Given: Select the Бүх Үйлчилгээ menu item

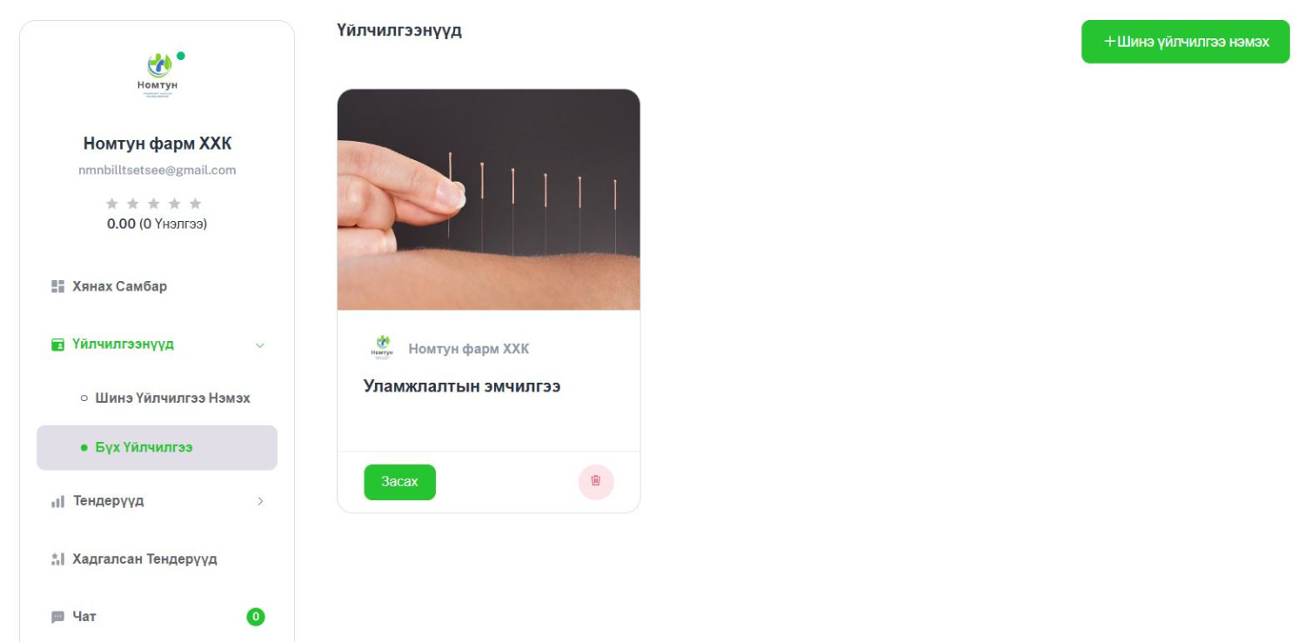Looking at the screenshot, I should [x=157, y=448].
